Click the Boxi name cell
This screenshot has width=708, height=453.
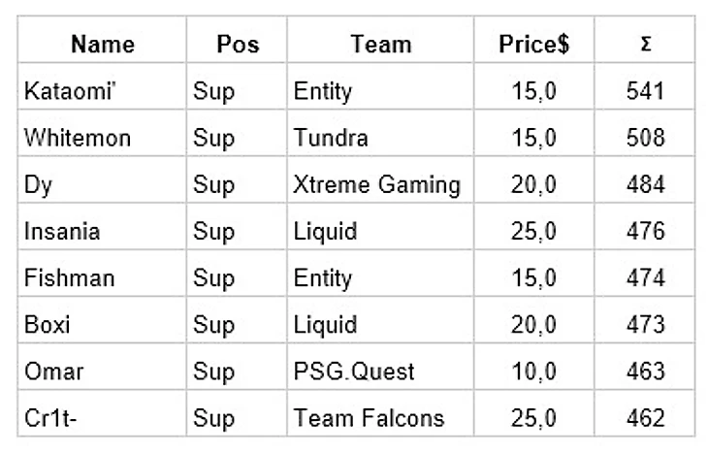(x=48, y=325)
